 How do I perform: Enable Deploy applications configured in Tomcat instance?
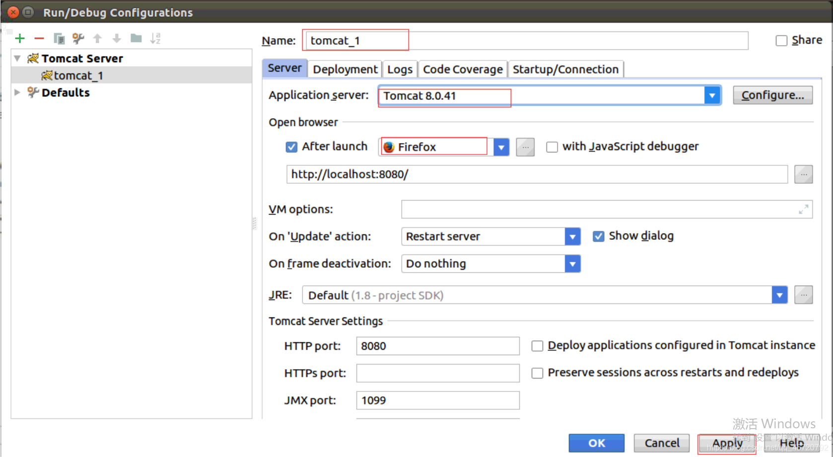coord(537,346)
